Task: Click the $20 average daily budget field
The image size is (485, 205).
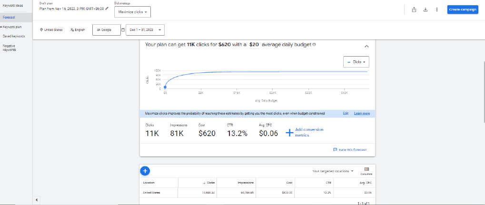Action: (254, 45)
